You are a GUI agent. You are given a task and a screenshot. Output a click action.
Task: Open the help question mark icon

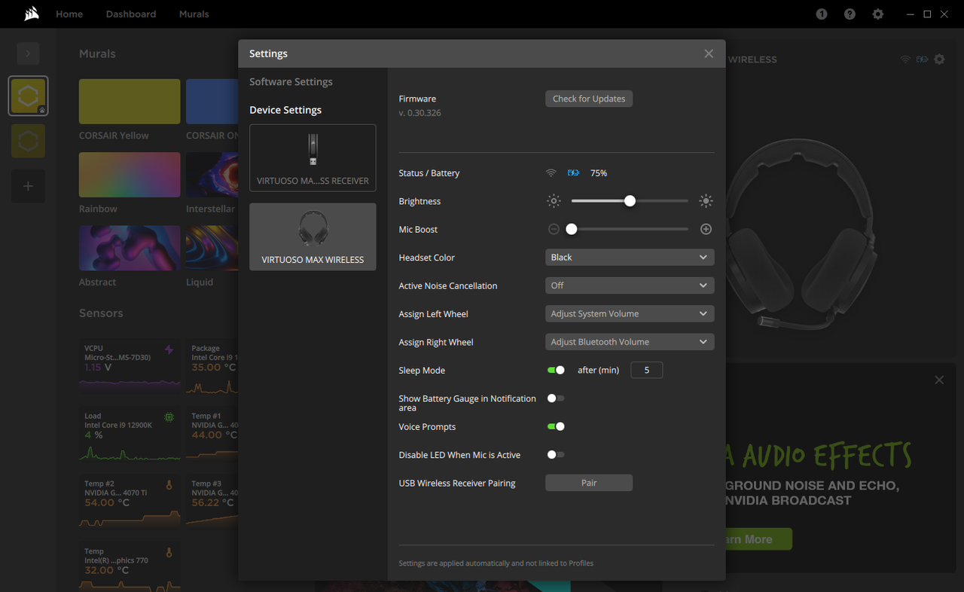(850, 14)
